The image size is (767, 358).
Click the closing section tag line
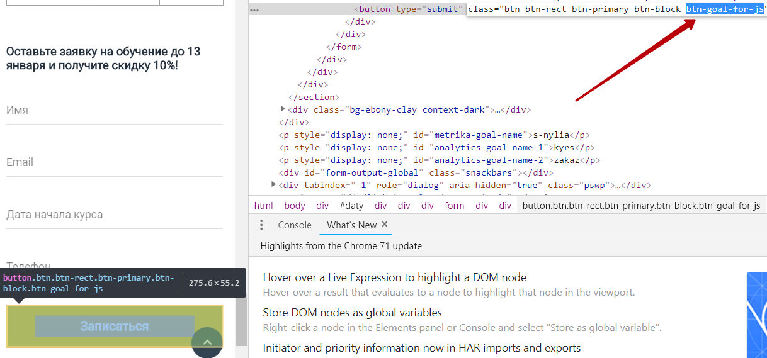pyautogui.click(x=314, y=97)
